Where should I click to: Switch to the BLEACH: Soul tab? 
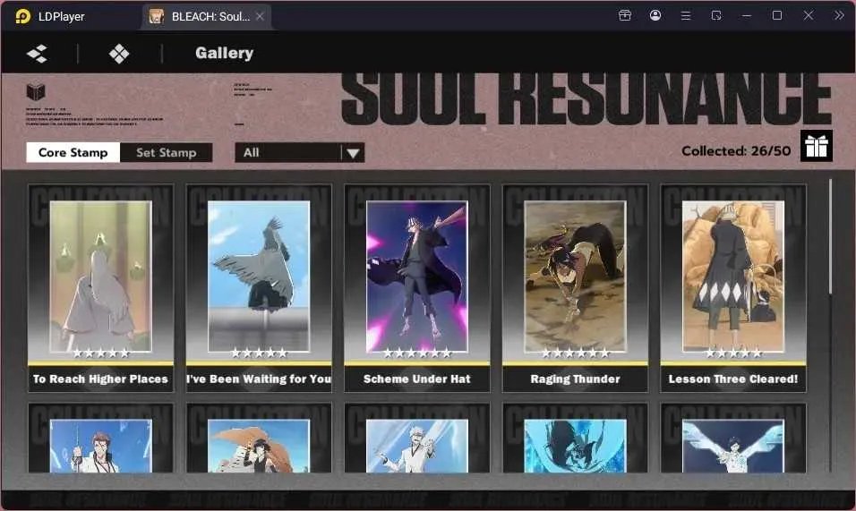pos(206,16)
